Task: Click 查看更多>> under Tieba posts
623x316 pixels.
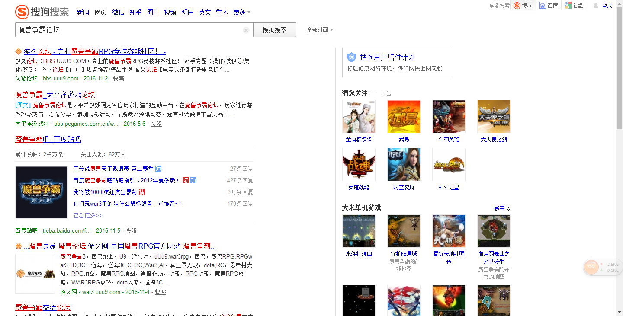Action: [88, 215]
